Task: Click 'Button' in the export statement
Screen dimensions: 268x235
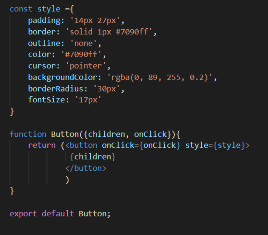Action: coord(93,213)
